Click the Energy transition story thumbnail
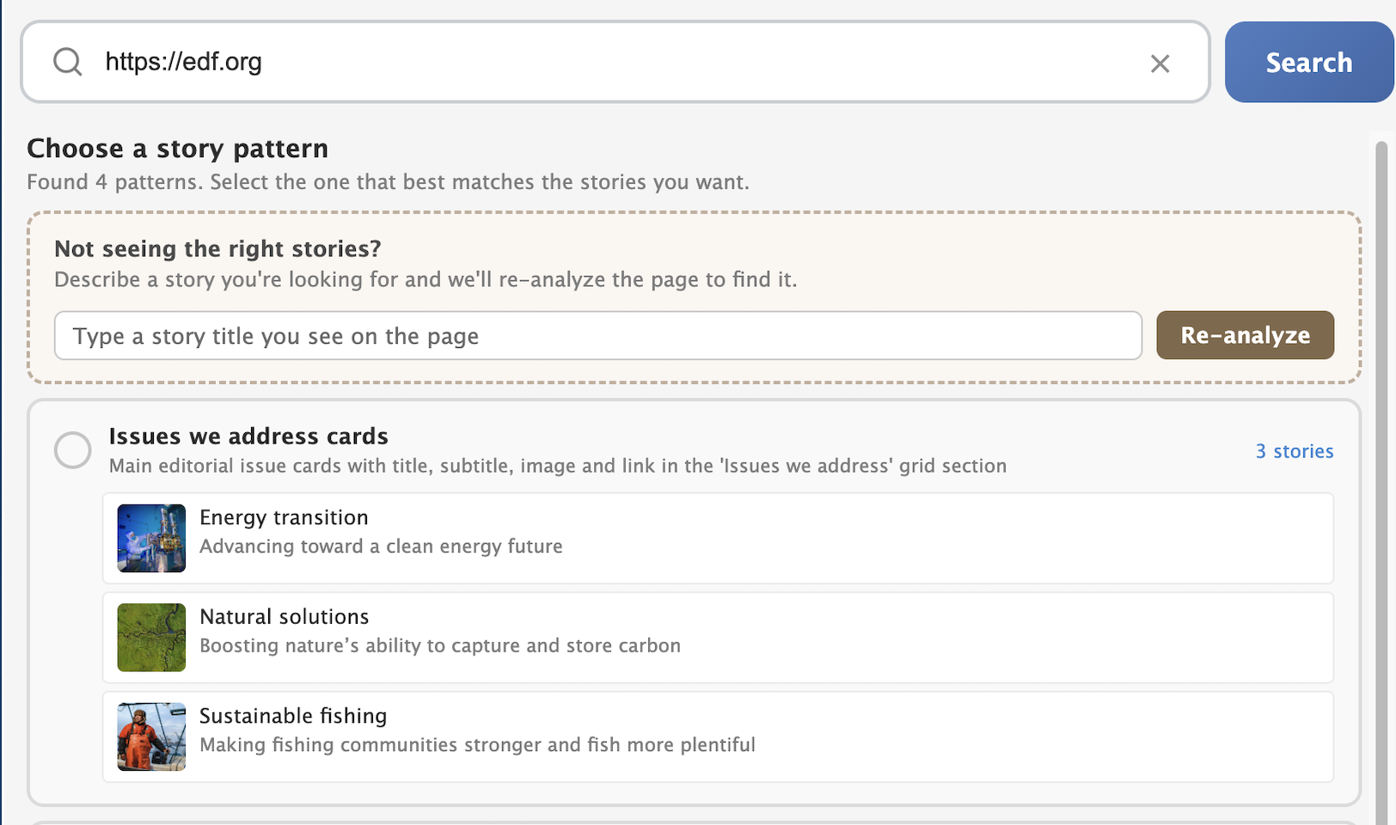This screenshot has width=1396, height=825. 150,538
